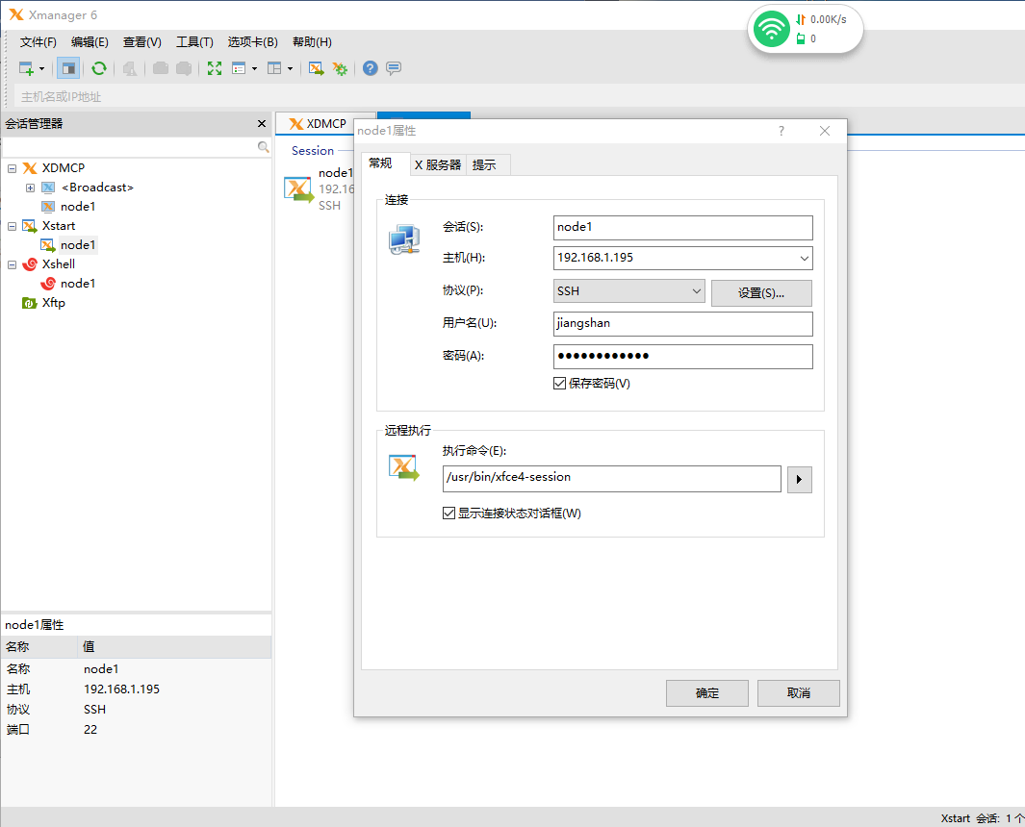Open the 帮助(H) menu
Image resolution: width=1025 pixels, height=827 pixels.
coord(312,41)
